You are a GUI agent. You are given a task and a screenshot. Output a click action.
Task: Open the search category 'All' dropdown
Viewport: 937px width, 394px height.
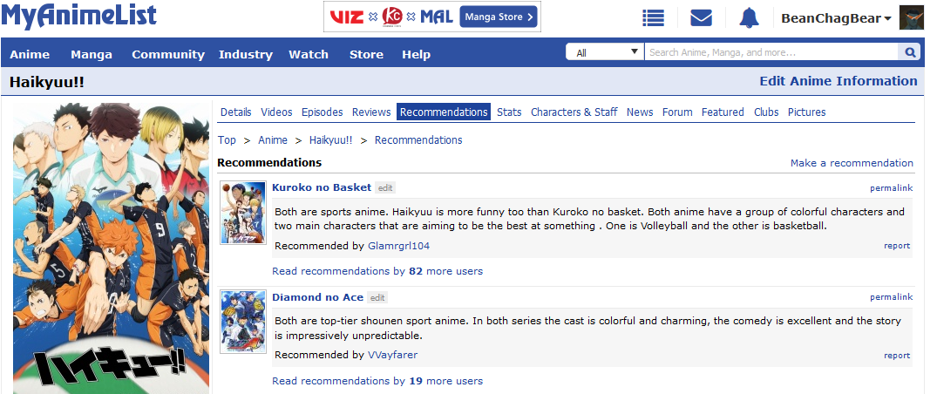click(605, 53)
